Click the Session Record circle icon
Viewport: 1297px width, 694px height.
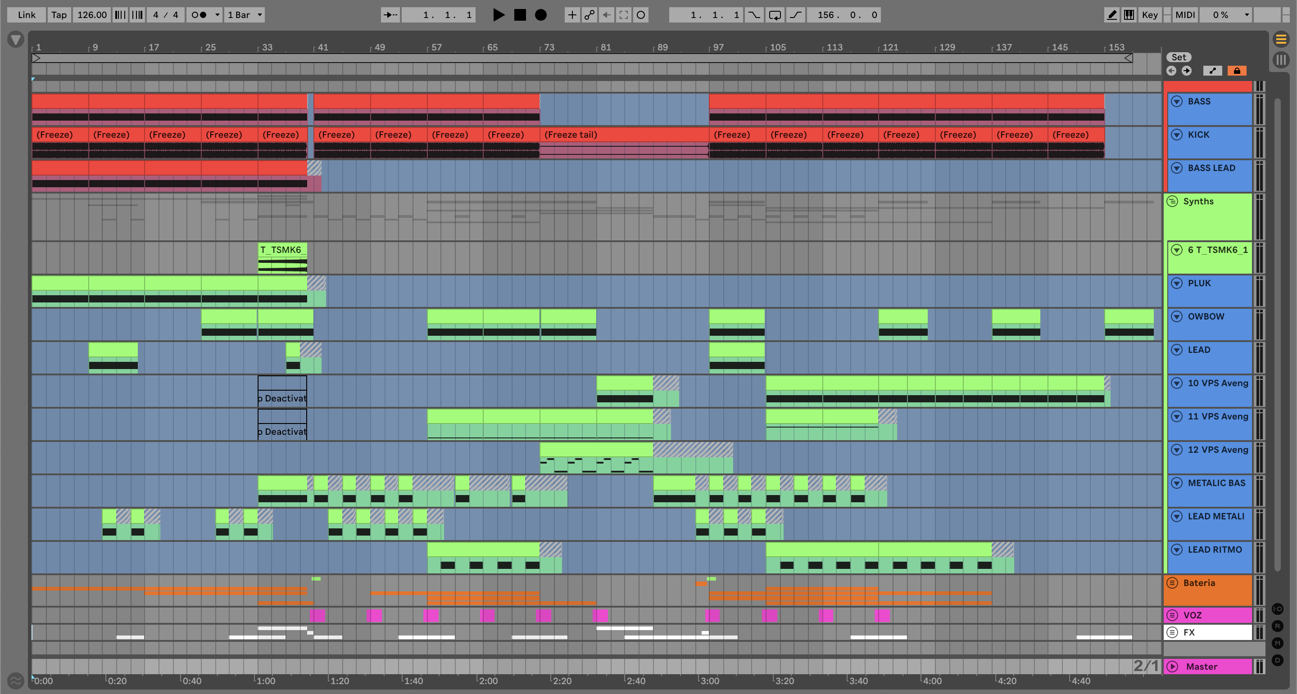click(640, 14)
